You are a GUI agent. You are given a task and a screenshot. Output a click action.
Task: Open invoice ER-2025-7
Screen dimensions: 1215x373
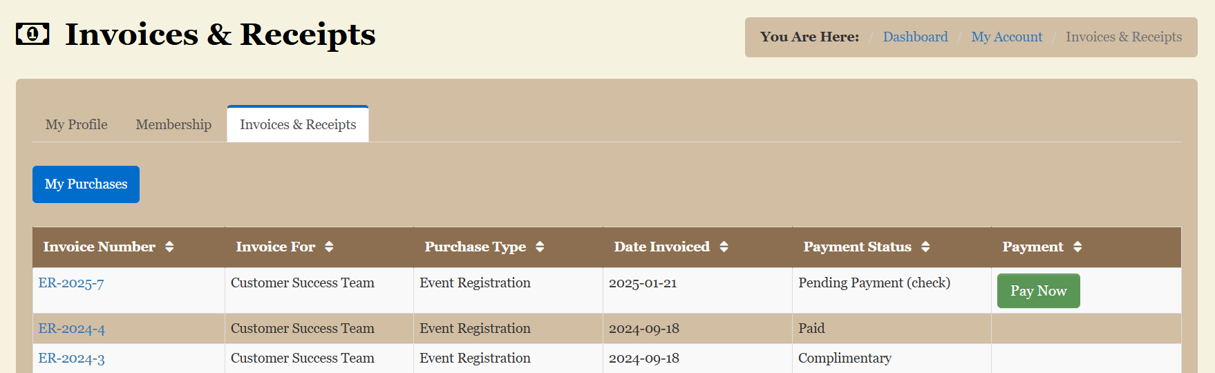point(71,283)
